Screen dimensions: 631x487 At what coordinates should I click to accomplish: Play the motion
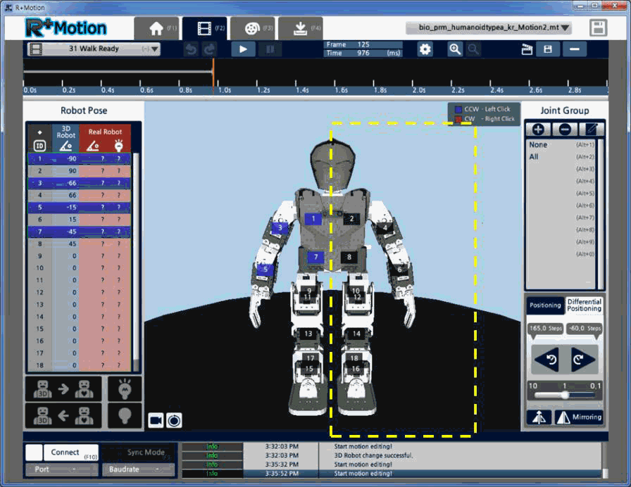[x=243, y=49]
